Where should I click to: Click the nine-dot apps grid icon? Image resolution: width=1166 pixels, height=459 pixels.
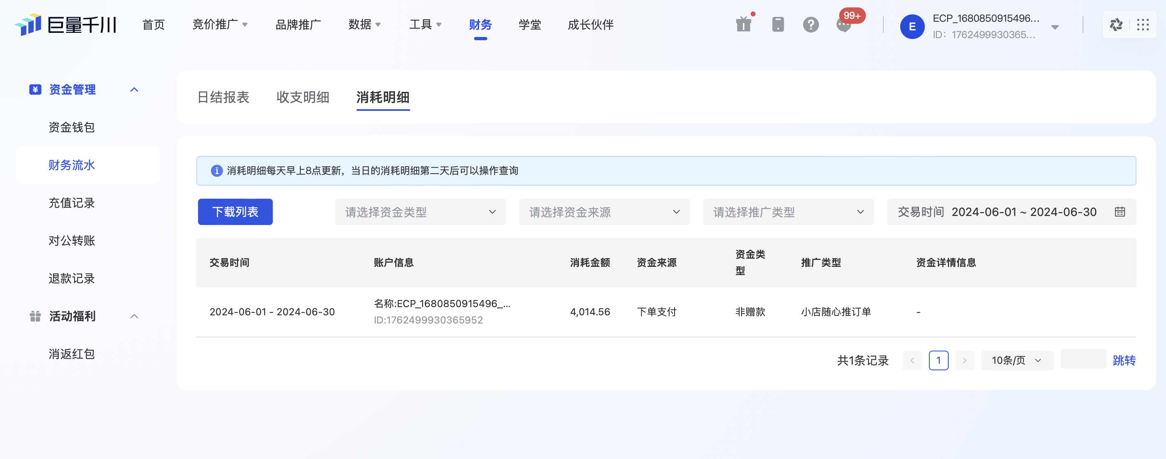click(1143, 24)
